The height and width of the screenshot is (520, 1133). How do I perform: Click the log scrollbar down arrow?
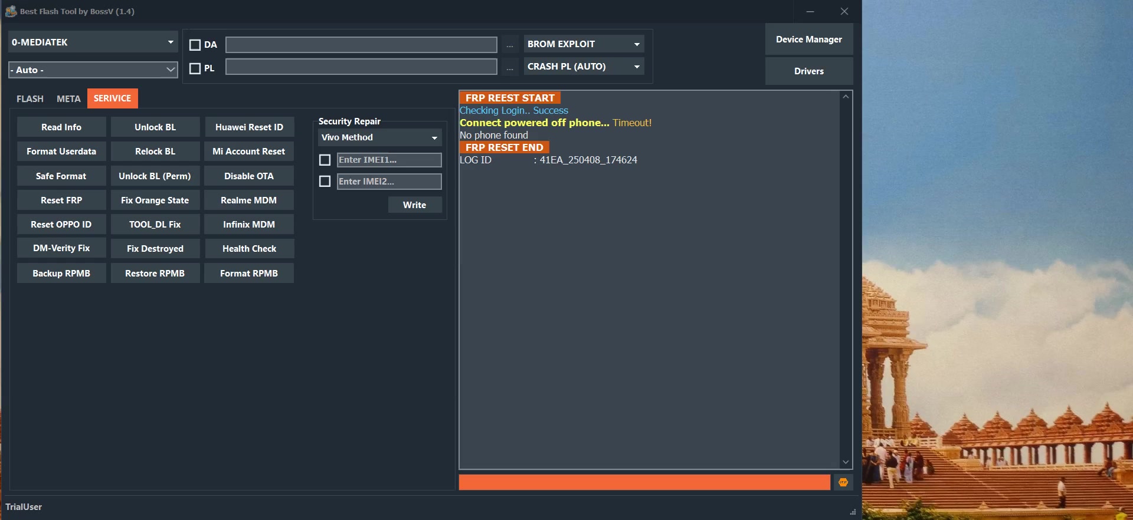click(x=846, y=462)
